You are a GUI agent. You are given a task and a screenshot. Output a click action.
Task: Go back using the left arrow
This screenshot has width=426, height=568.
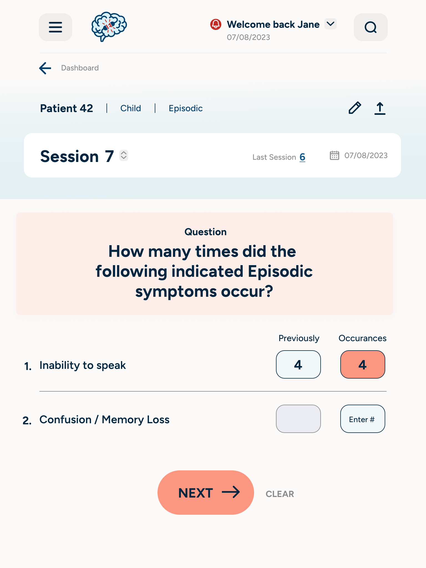point(45,68)
